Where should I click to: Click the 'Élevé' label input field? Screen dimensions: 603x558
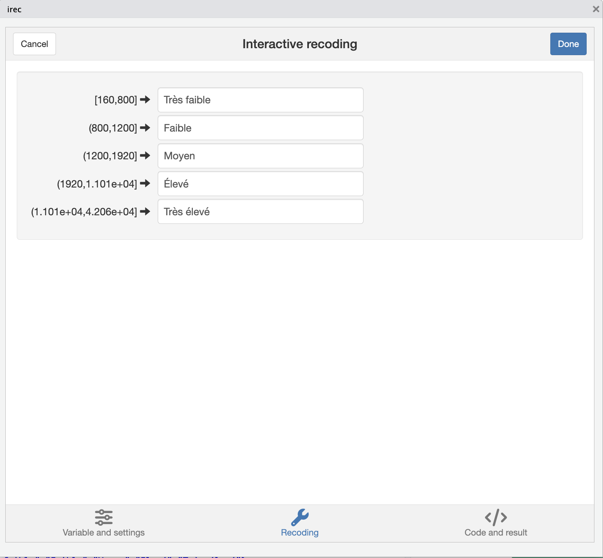point(261,184)
